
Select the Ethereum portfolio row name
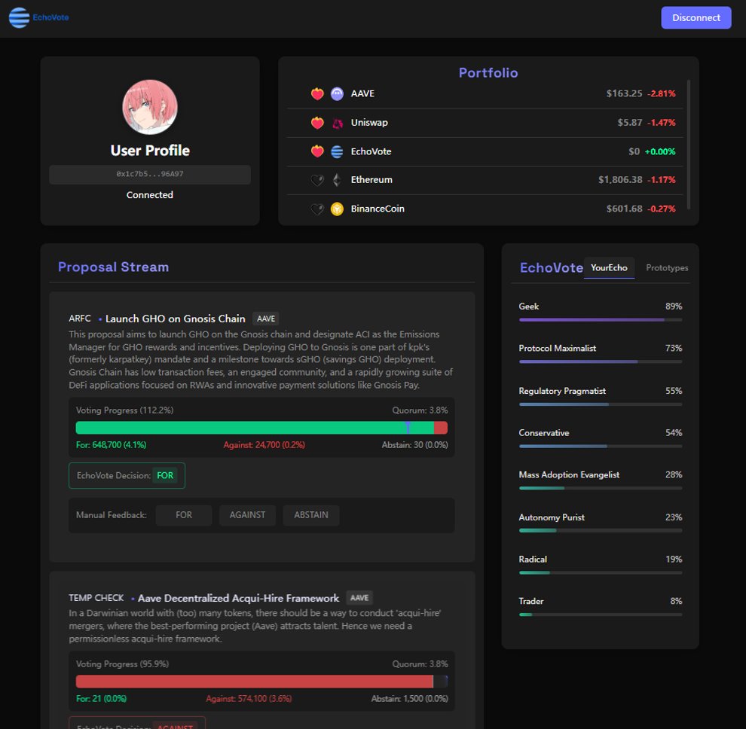click(371, 180)
